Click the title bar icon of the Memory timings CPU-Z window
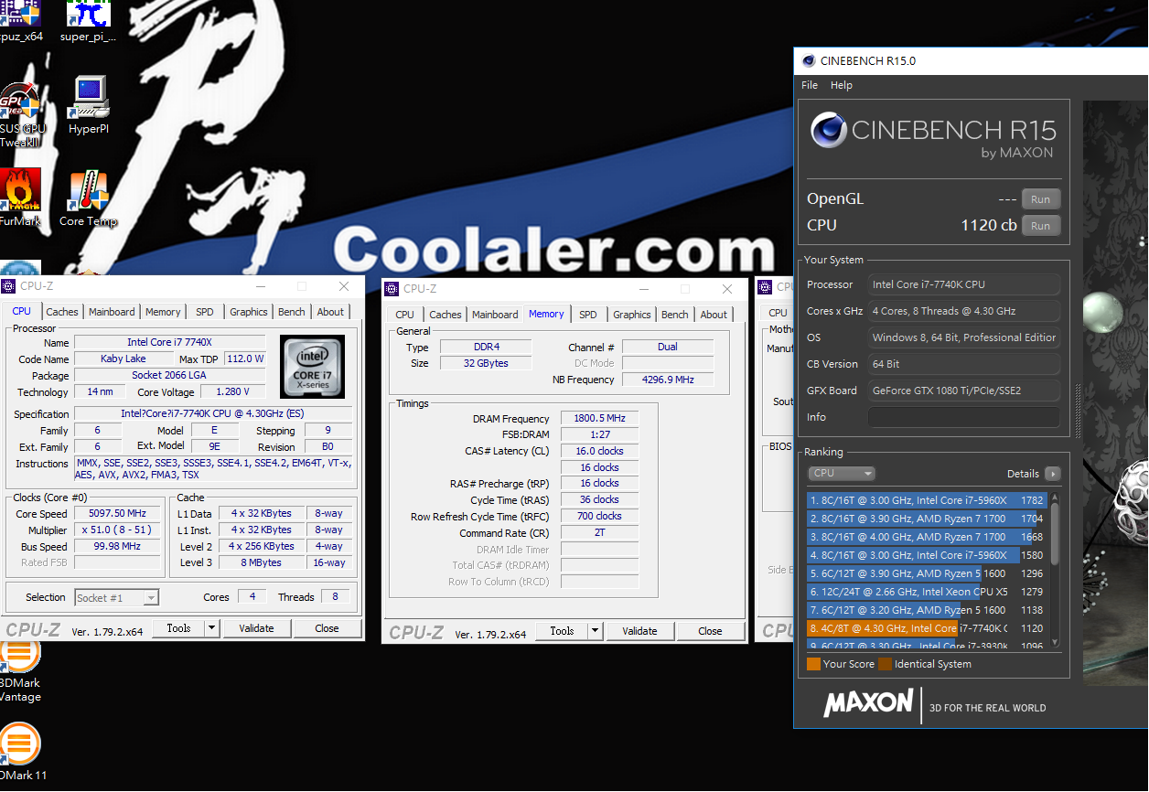 pyautogui.click(x=392, y=289)
